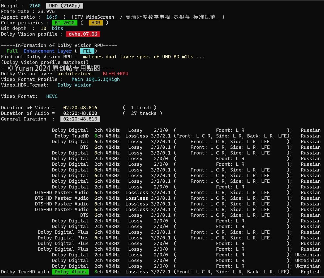Click the yellow HDR badge
The width and height of the screenshot is (324, 278).
click(x=96, y=23)
